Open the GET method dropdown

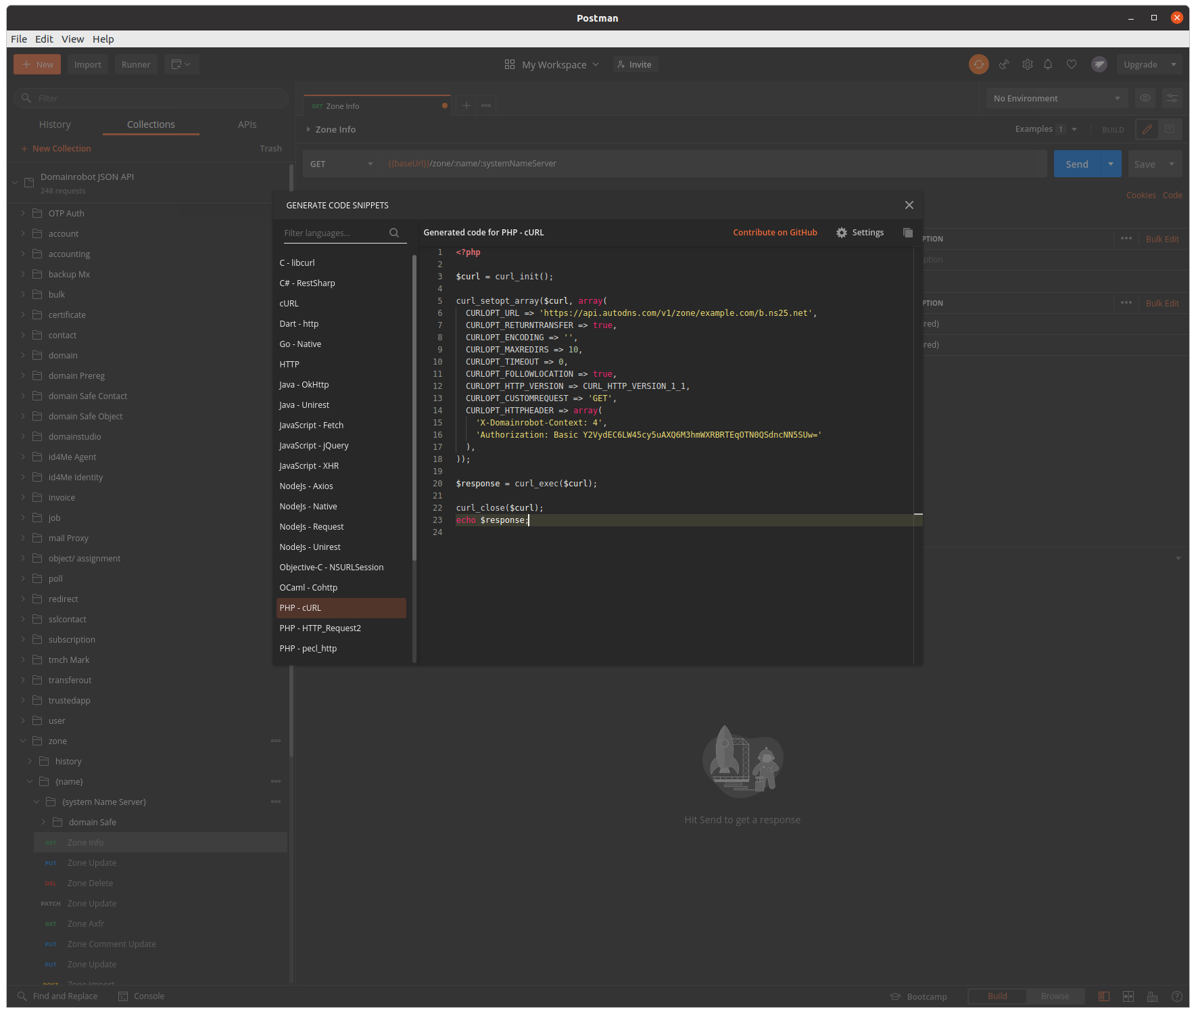(341, 164)
